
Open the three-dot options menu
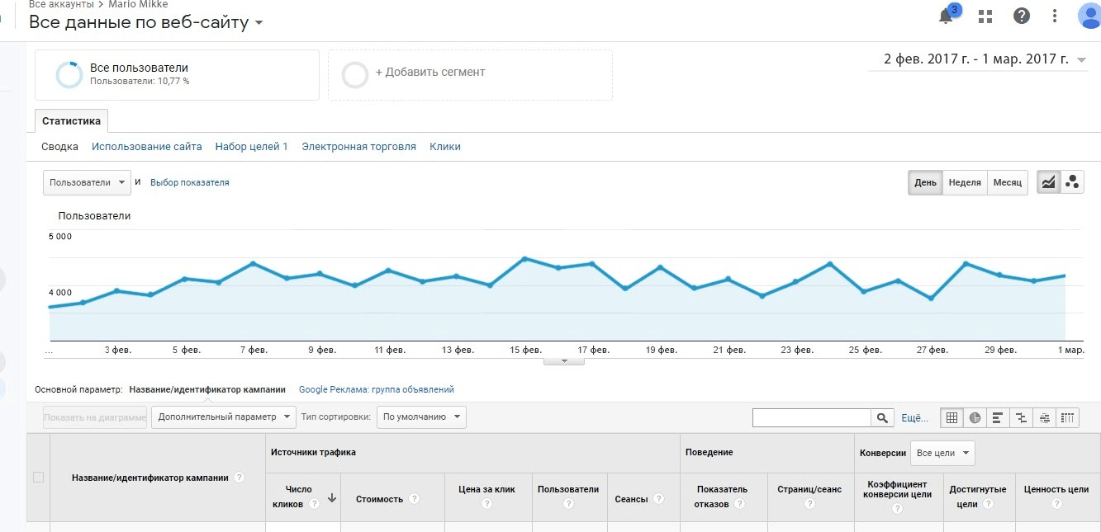point(1055,16)
